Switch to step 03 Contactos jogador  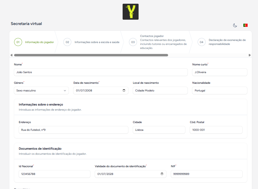158,42
